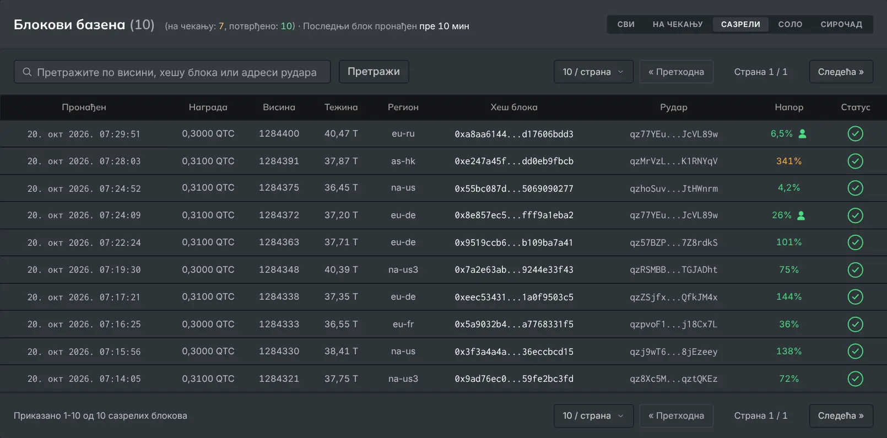Switch to the СВИ tab
The image size is (887, 438).
coord(626,24)
